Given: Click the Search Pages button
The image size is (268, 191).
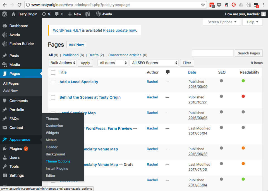Looking at the screenshot, I should (x=249, y=53).
